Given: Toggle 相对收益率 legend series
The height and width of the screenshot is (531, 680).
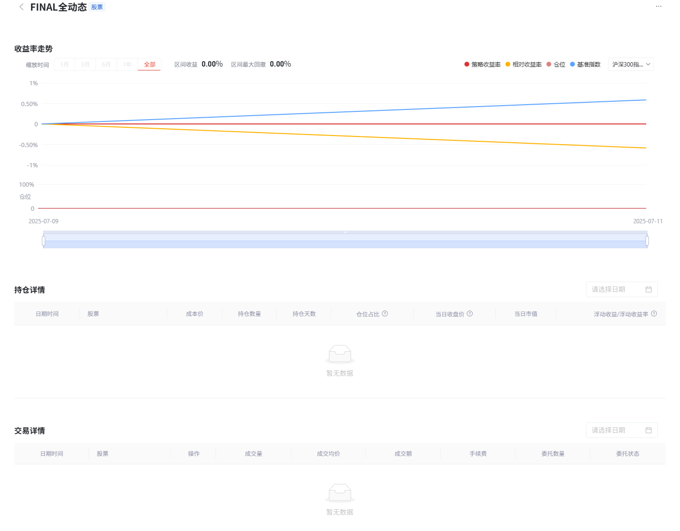Looking at the screenshot, I should [x=523, y=65].
